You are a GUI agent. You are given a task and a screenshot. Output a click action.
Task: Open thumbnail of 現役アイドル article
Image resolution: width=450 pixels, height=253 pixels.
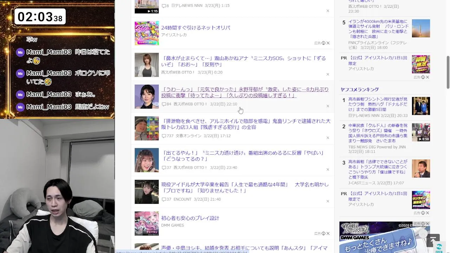[x=147, y=192]
